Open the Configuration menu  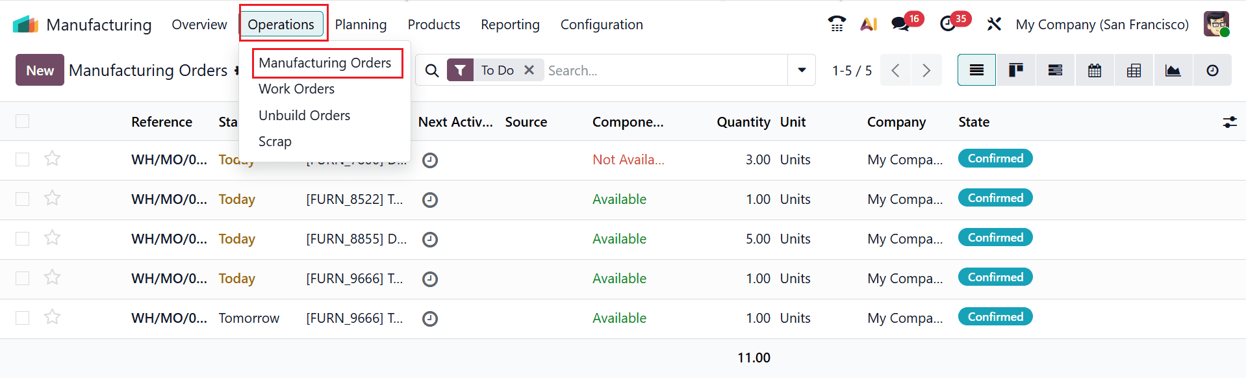[x=602, y=25]
